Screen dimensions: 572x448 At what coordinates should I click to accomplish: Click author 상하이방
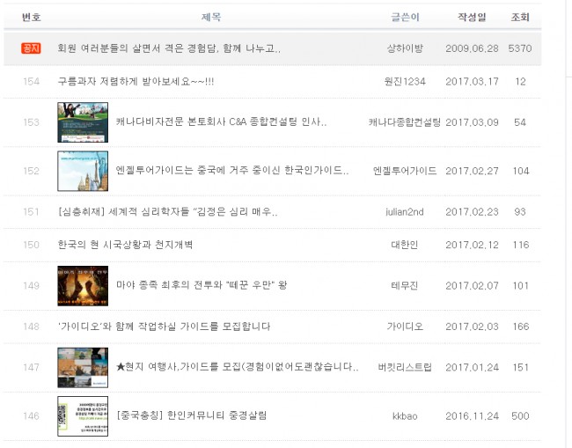coord(405,48)
